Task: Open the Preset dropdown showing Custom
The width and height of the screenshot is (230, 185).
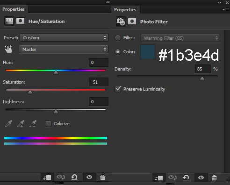Action: pyautogui.click(x=64, y=37)
